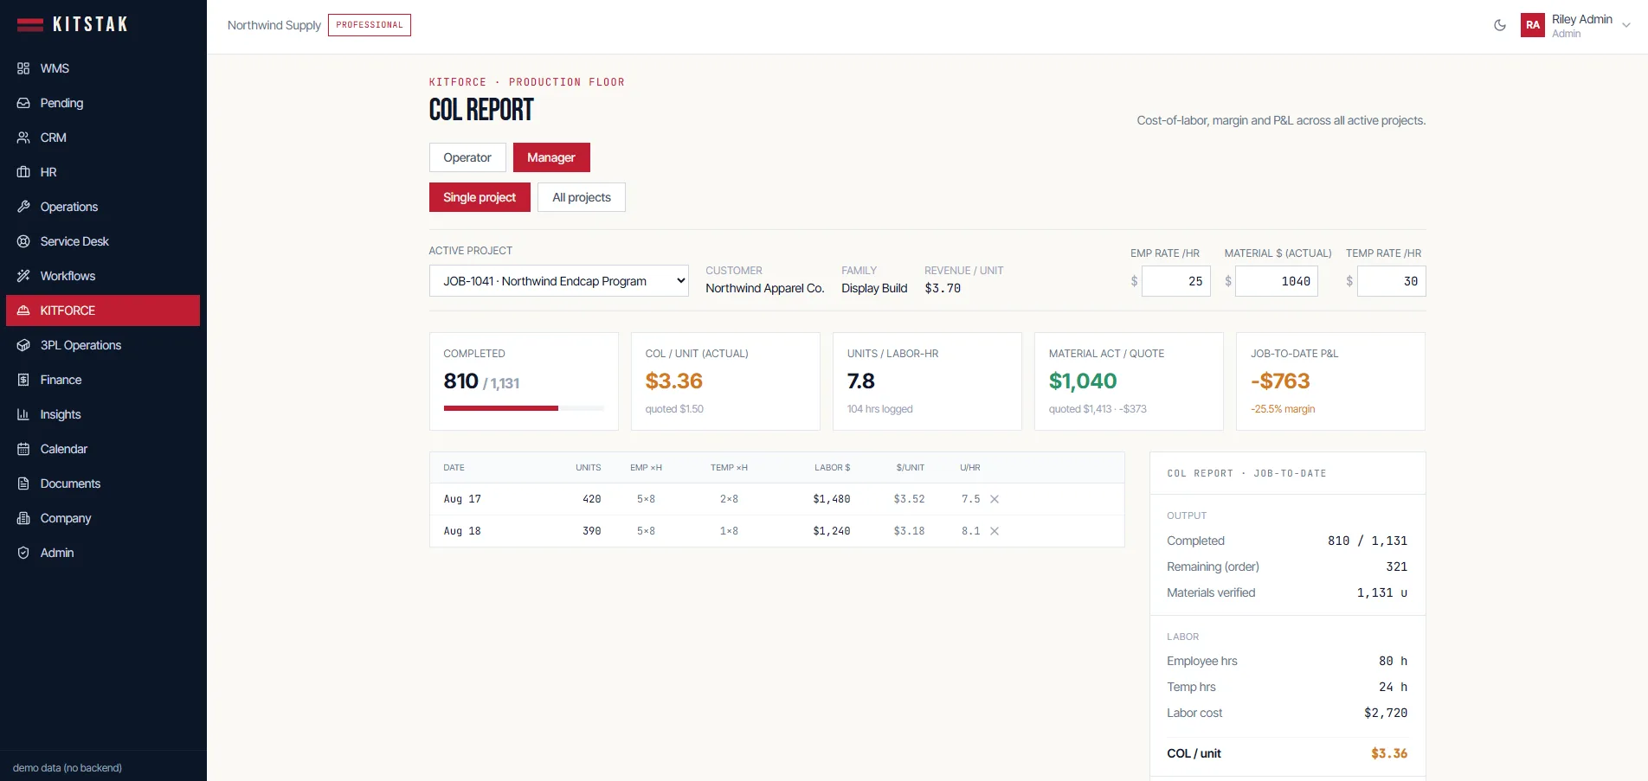Viewport: 1648px width, 781px height.
Task: Click the Display Build family value
Action: (x=874, y=288)
